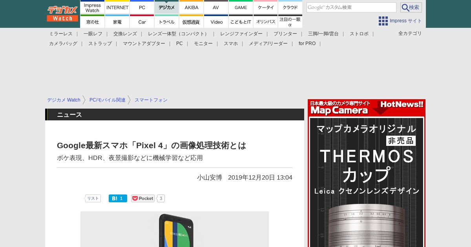The height and width of the screenshot is (247, 471).
Task: Open the 三脚/一脚/雲台 category
Action: [323, 34]
